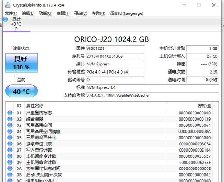This screenshot has height=182, width=224.
Task: Minimize the CrystalDiskInfo window
Action: pyautogui.click(x=184, y=5)
